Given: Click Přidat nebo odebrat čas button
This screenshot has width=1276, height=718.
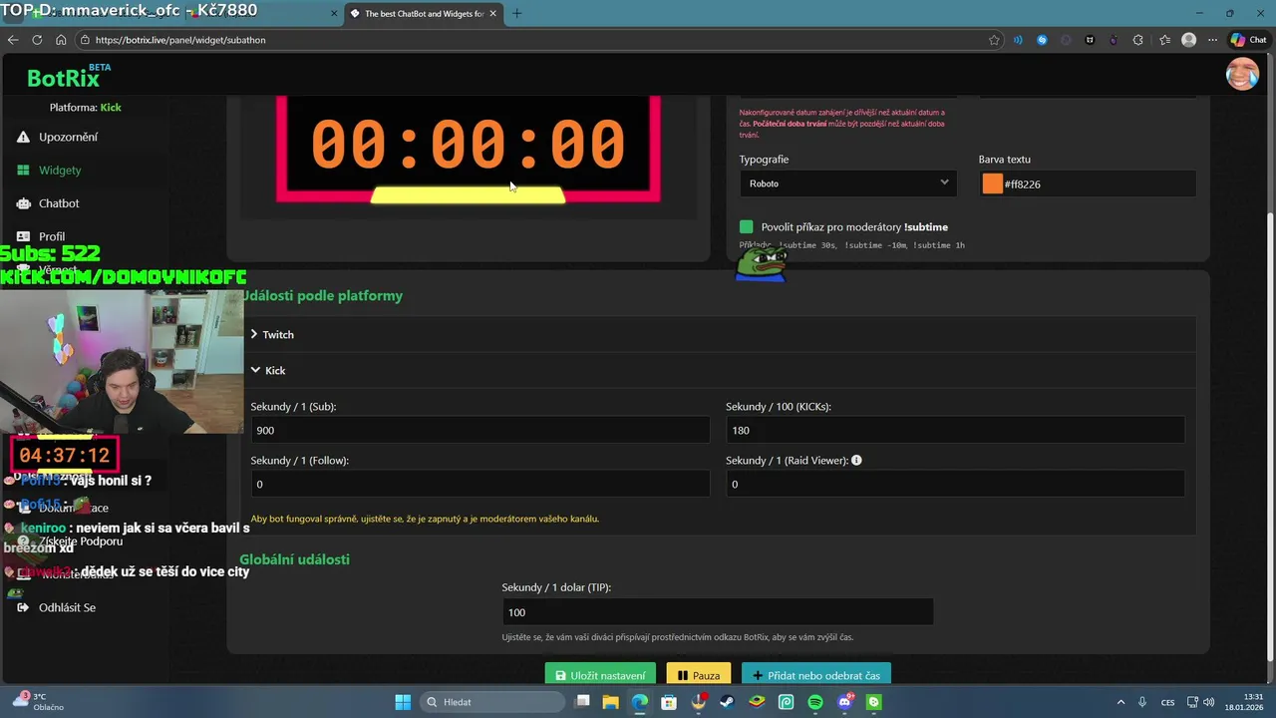Looking at the screenshot, I should coord(815,675).
